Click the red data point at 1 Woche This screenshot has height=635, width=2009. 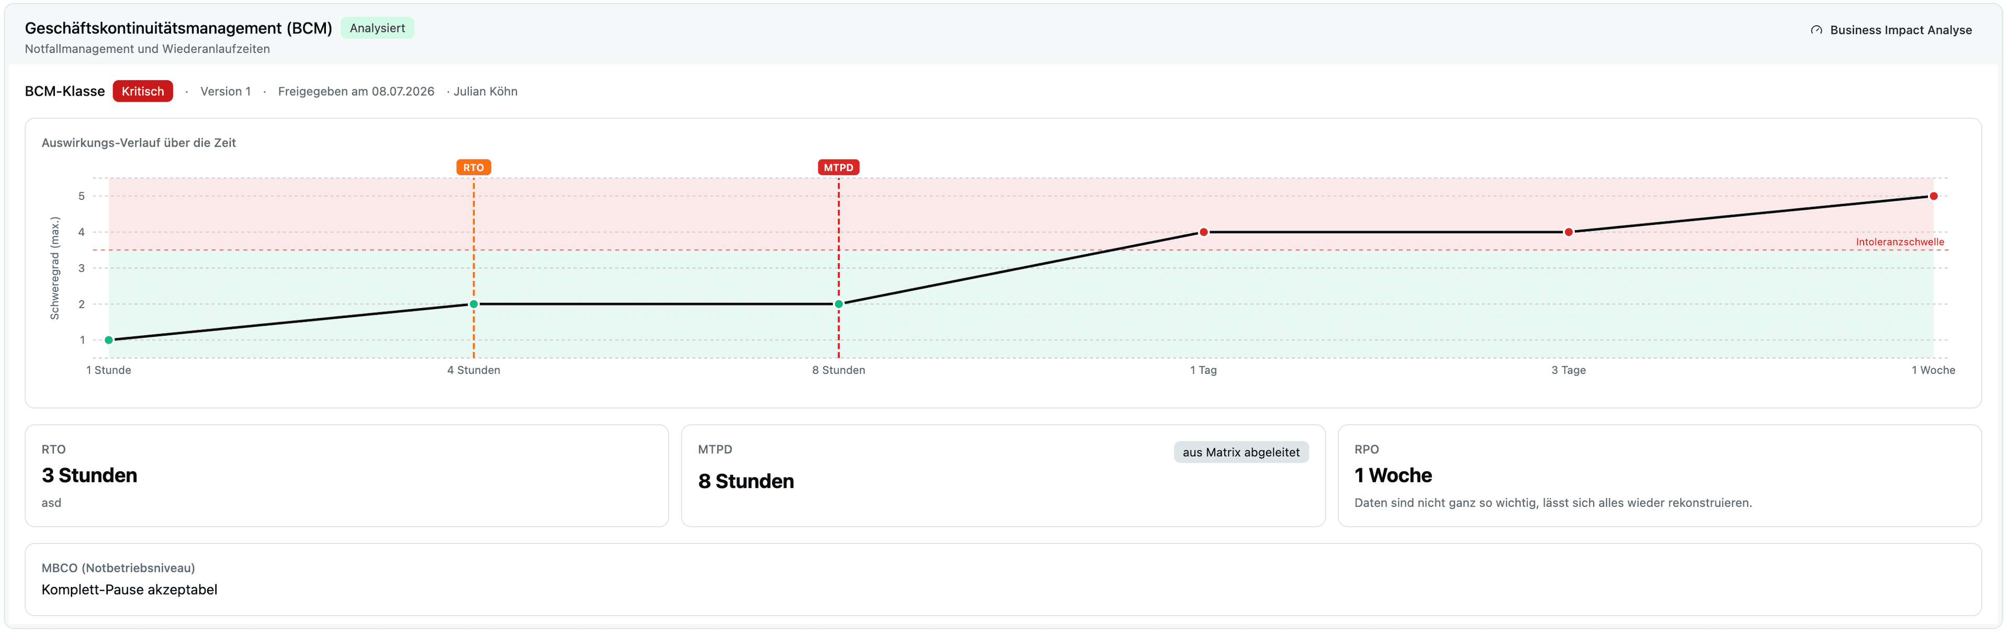pyautogui.click(x=1933, y=196)
